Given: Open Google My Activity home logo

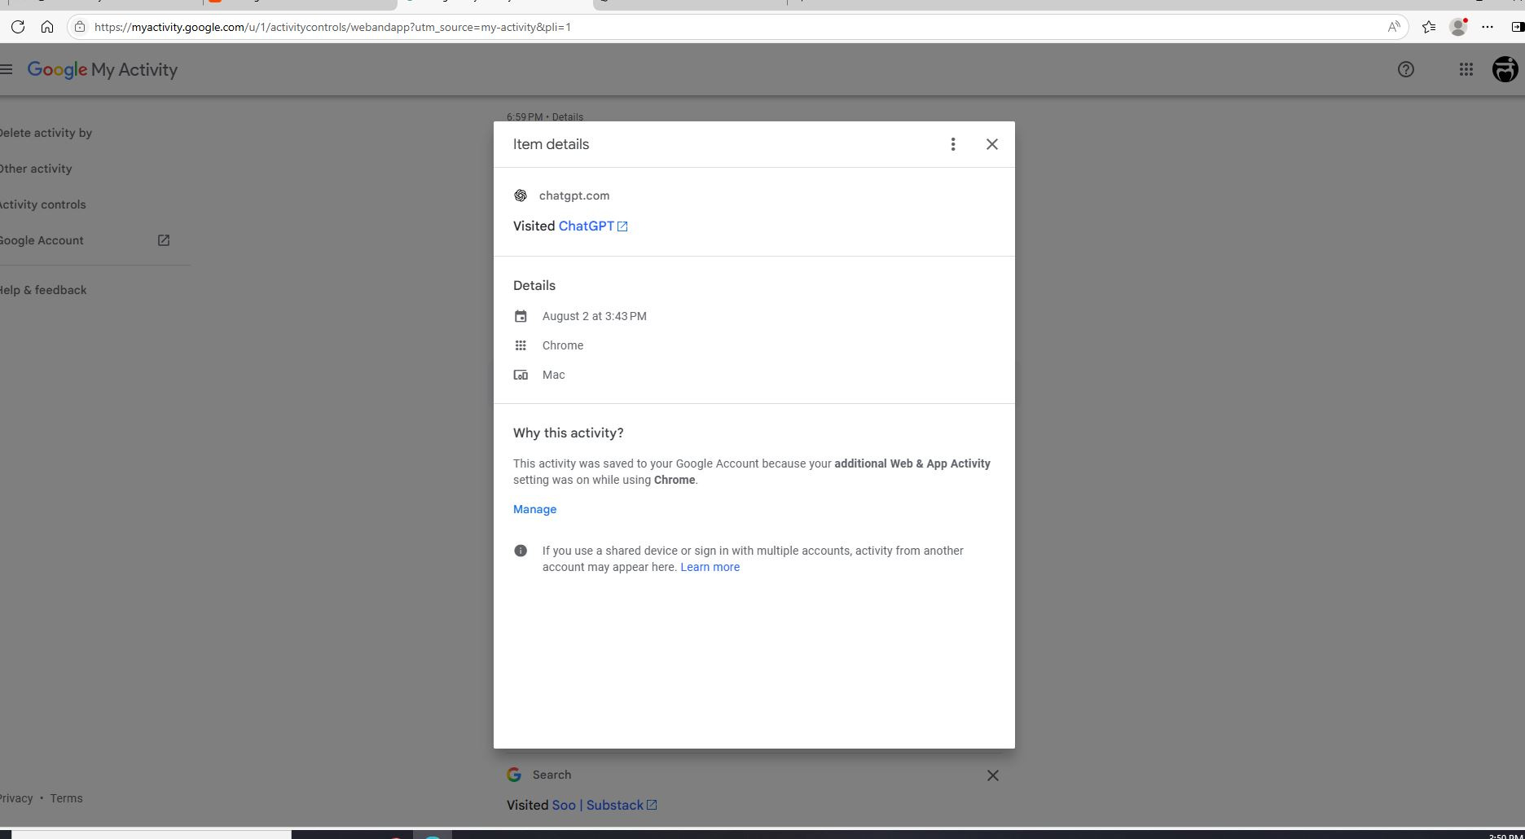Looking at the screenshot, I should (x=103, y=69).
